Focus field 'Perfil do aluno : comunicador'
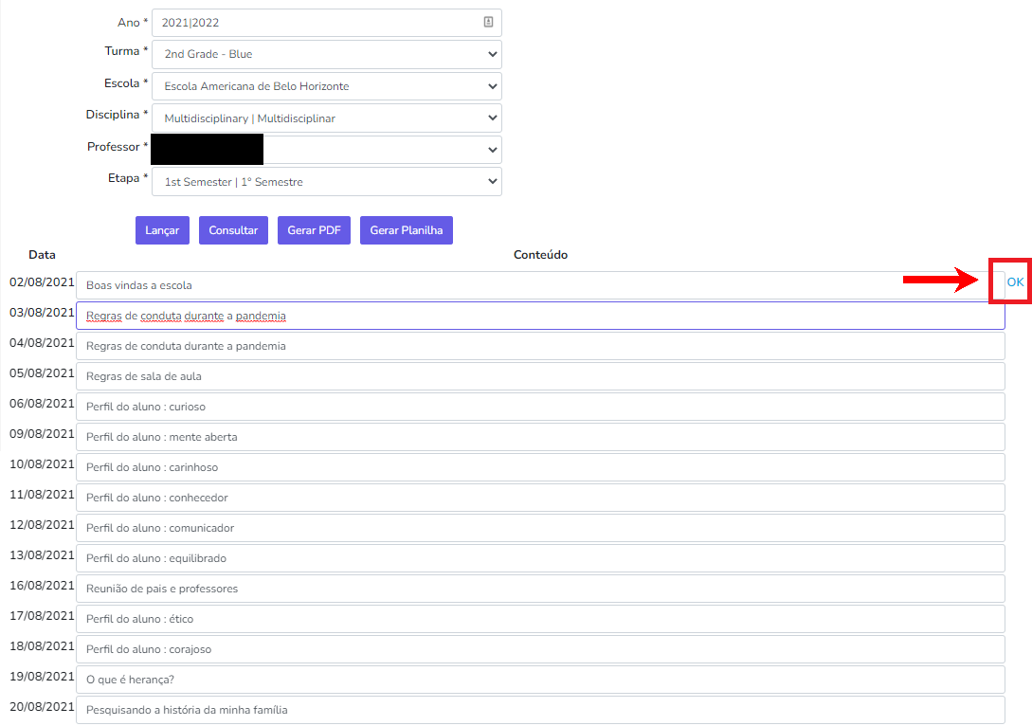This screenshot has height=726, width=1032. tap(540, 527)
